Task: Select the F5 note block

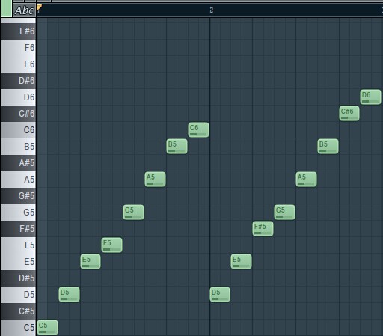Action: pyautogui.click(x=112, y=245)
